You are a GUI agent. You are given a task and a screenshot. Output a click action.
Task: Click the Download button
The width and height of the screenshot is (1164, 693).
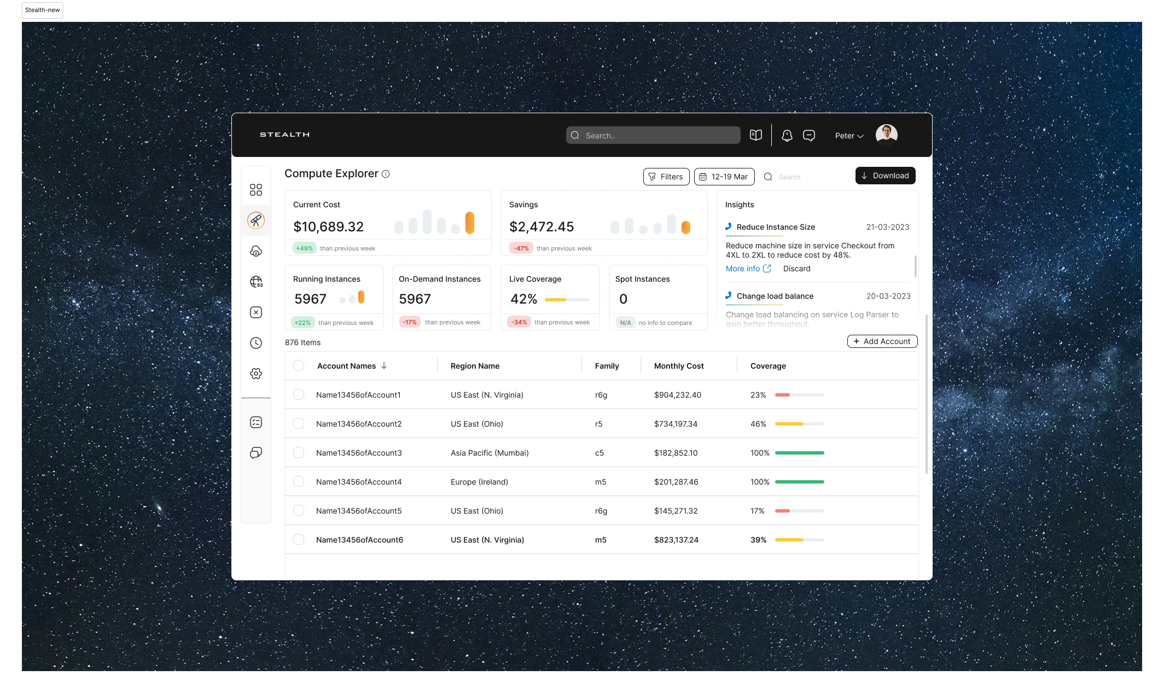tap(885, 176)
